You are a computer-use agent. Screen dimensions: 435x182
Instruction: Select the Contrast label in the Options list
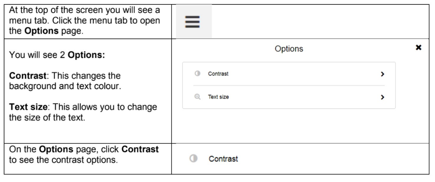point(218,74)
